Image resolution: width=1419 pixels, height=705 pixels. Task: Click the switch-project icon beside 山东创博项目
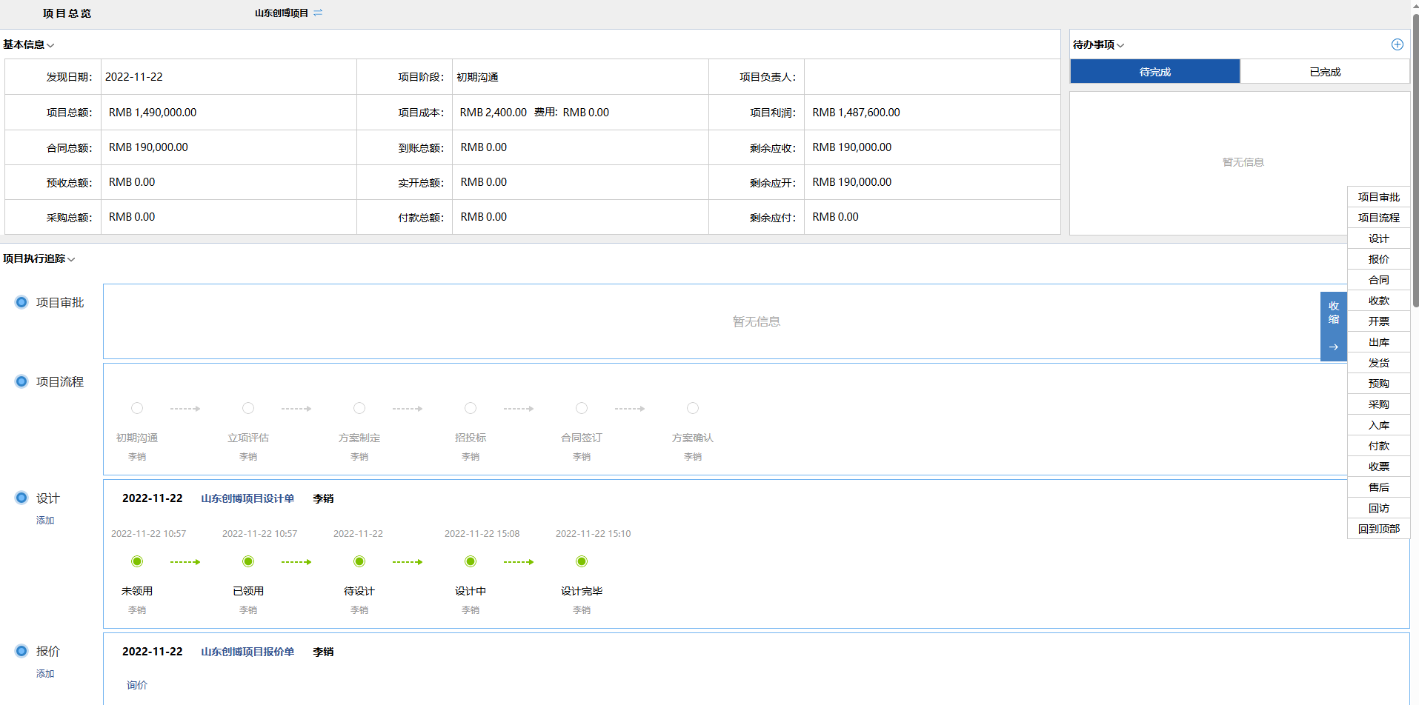click(x=318, y=13)
